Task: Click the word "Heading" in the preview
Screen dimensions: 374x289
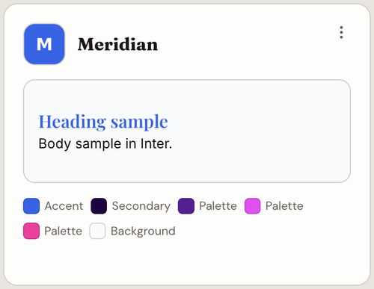Action: (73, 122)
